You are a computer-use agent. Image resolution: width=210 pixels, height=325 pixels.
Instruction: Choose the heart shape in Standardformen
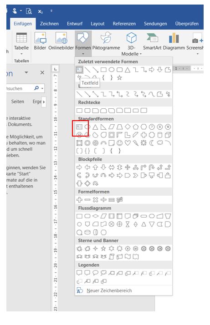pos(128,143)
